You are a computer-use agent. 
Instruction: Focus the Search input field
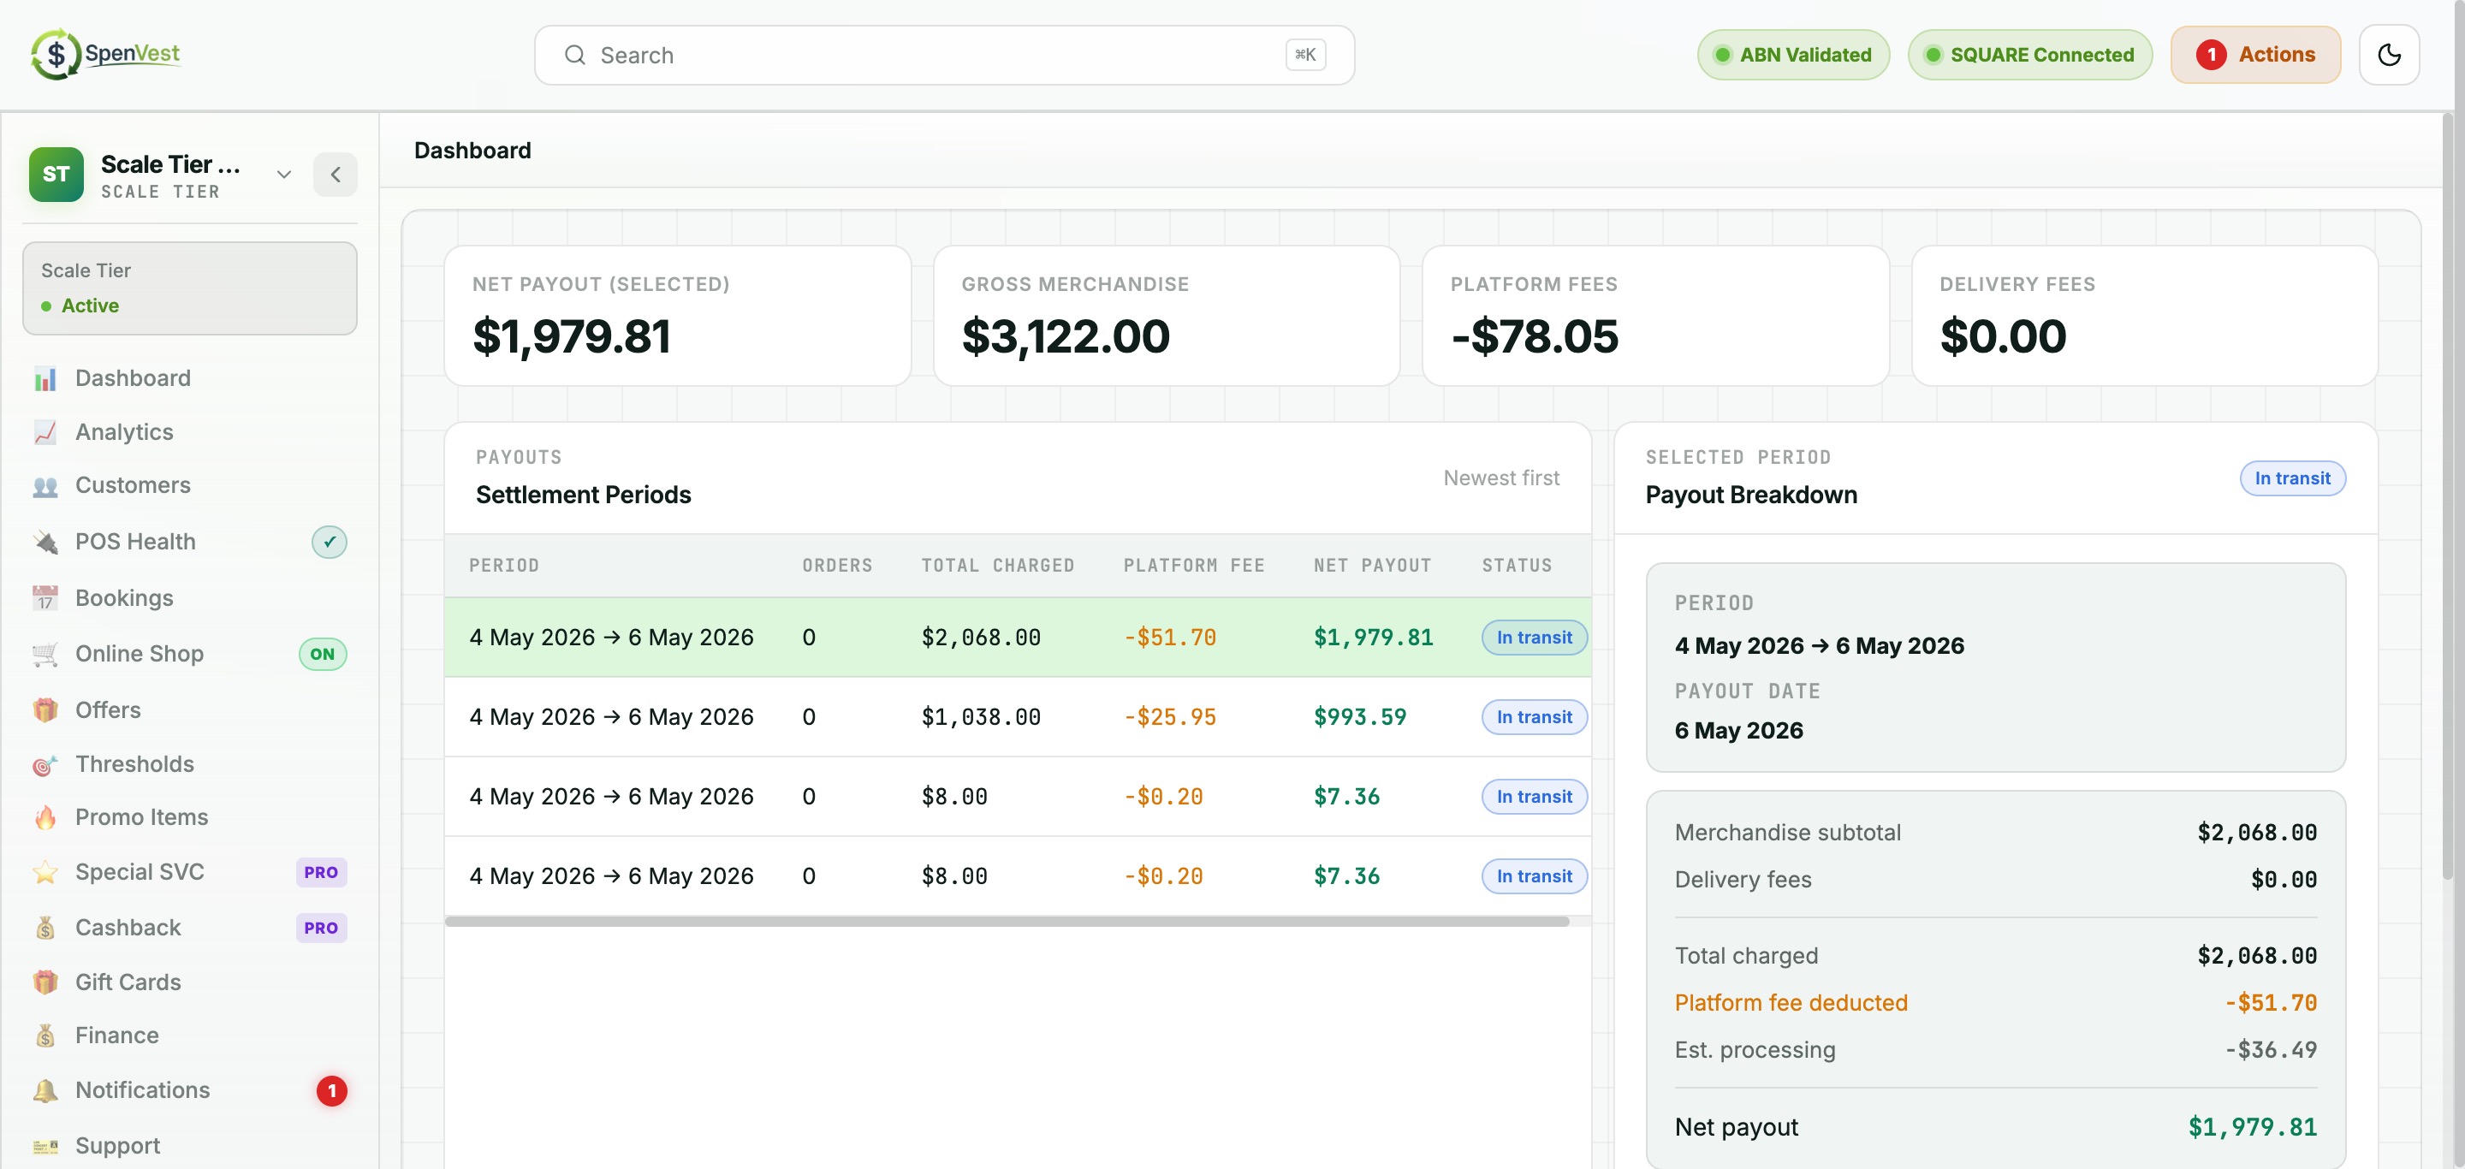(943, 56)
